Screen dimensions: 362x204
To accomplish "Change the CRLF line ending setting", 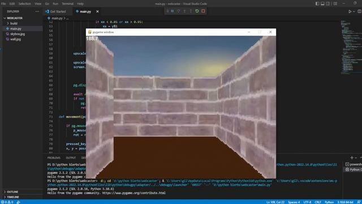I will [318, 202].
